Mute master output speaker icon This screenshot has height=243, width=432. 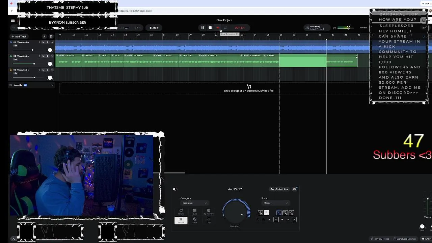(334, 28)
